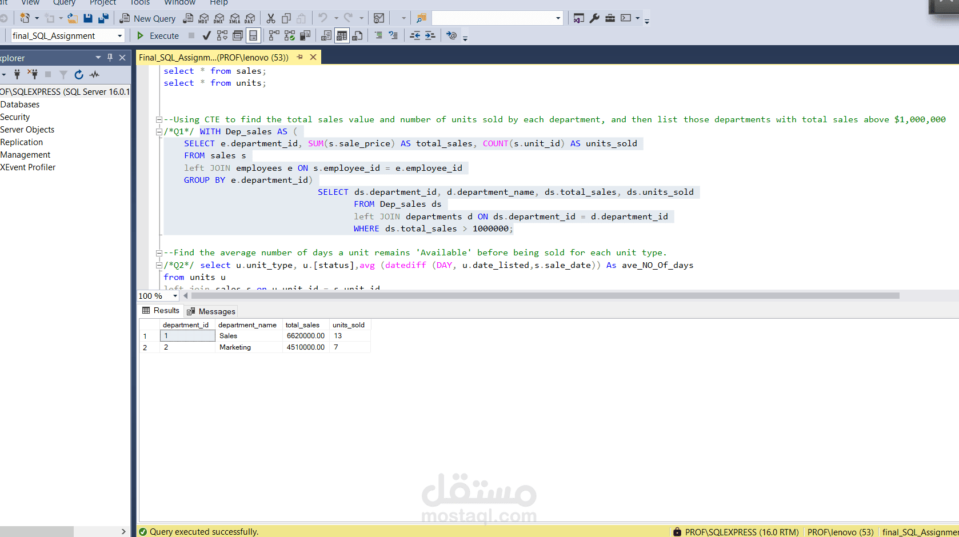Click the Toolbox briefcase icon
Image resolution: width=959 pixels, height=537 pixels.
pos(610,18)
